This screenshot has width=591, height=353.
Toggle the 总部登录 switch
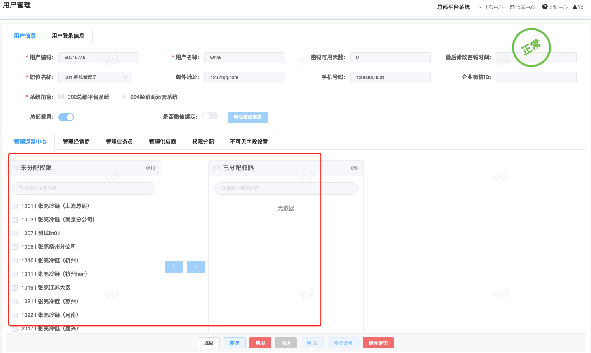point(66,117)
